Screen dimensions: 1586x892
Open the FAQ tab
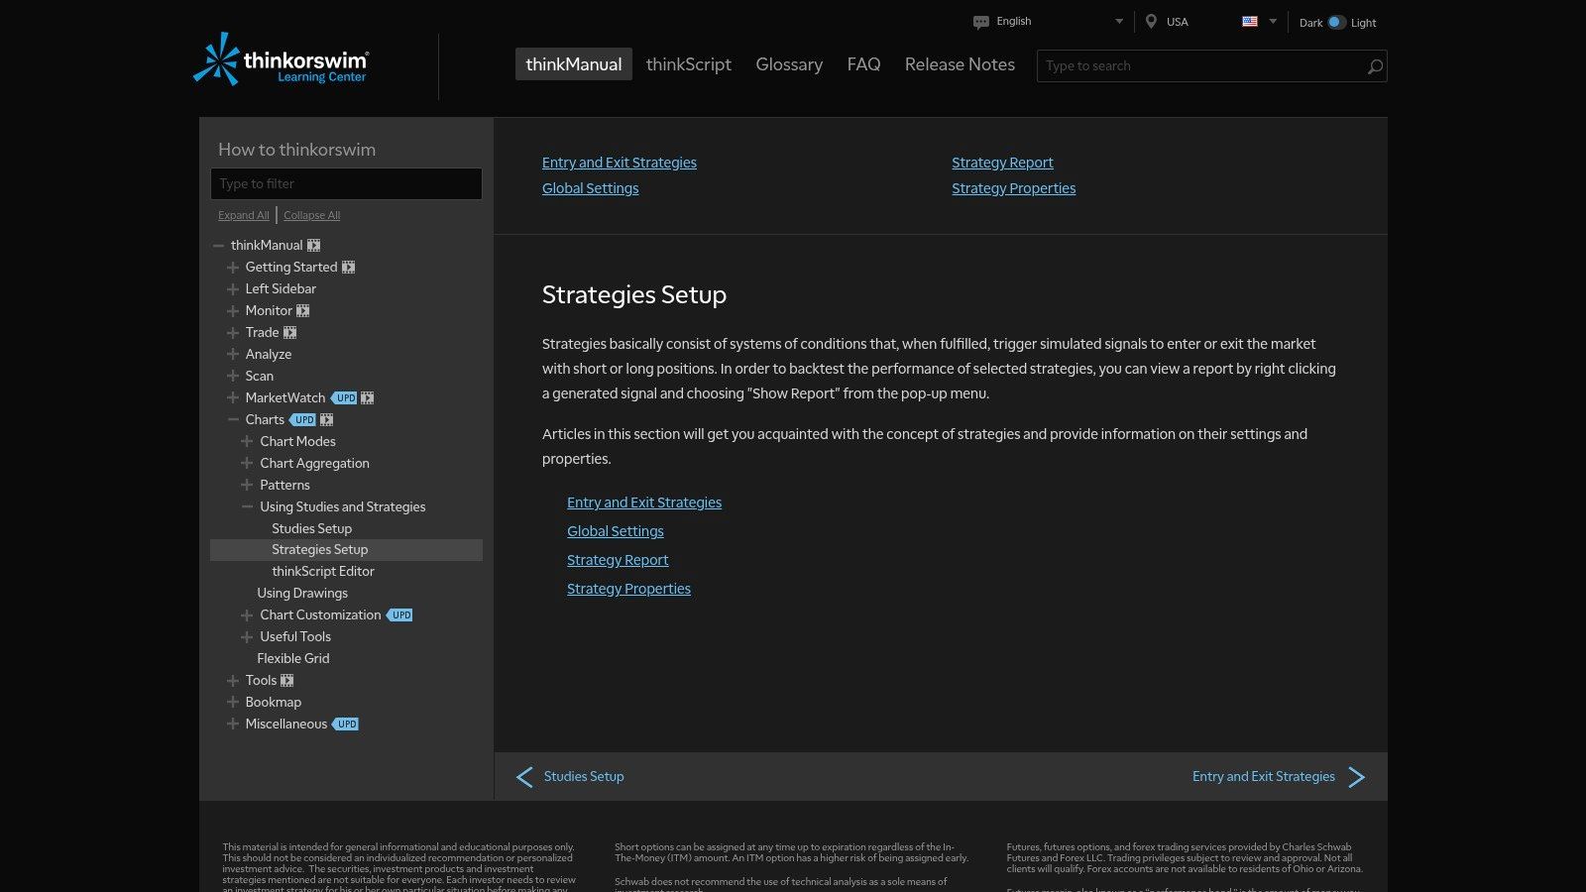click(x=863, y=64)
